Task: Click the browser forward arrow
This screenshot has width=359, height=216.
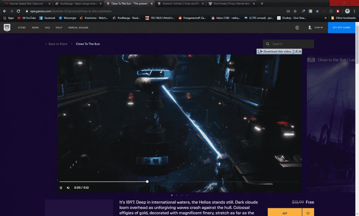Action: pos(11,11)
